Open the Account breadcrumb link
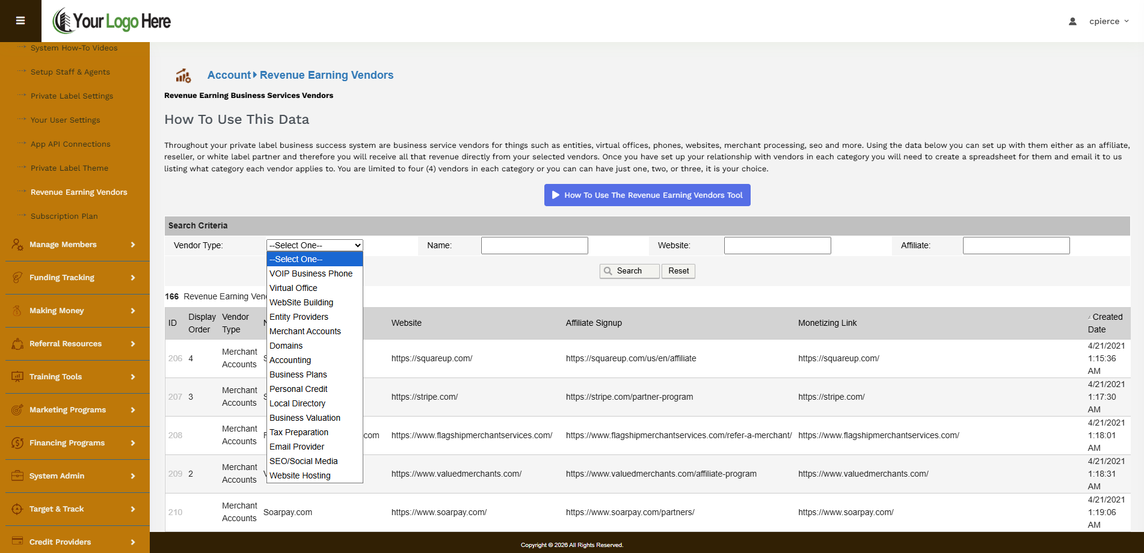 229,75
